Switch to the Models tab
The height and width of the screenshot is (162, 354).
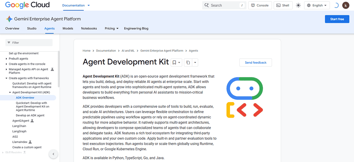[x=68, y=28]
